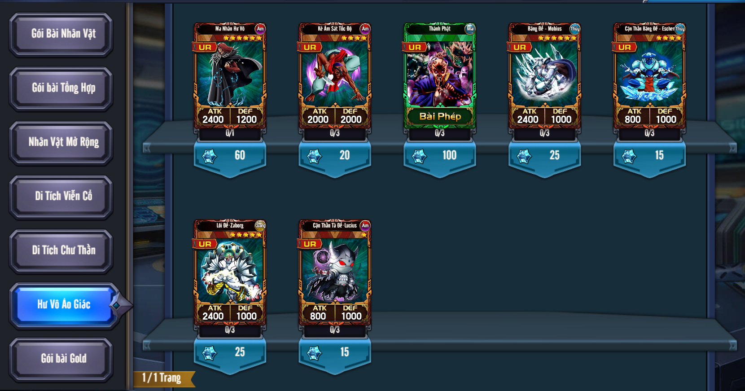Image resolution: width=745 pixels, height=391 pixels.
Task: View the Kẻ Ám Sát Tốc Độ card
Action: pos(335,76)
